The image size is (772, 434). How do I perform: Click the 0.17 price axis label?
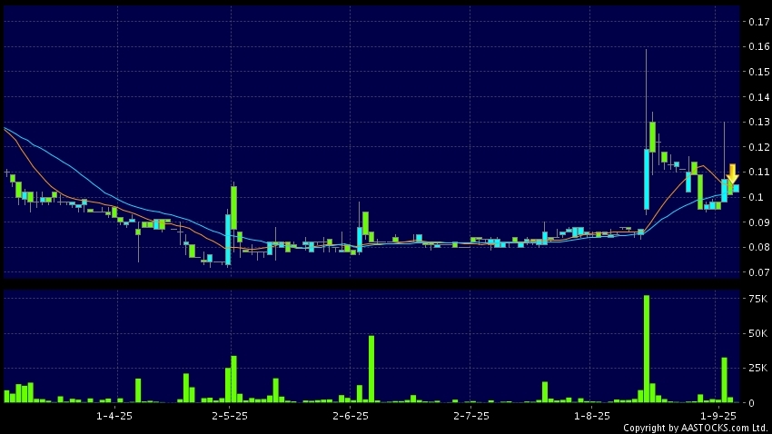point(756,22)
